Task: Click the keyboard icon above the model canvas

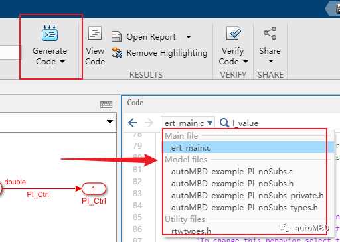Action: click(106, 105)
